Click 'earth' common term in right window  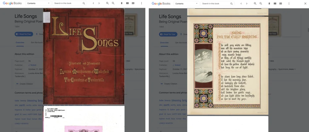pos(167,105)
